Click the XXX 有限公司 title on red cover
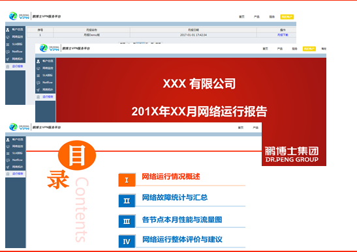Viewport: 357px width, 252px height. 199,83
